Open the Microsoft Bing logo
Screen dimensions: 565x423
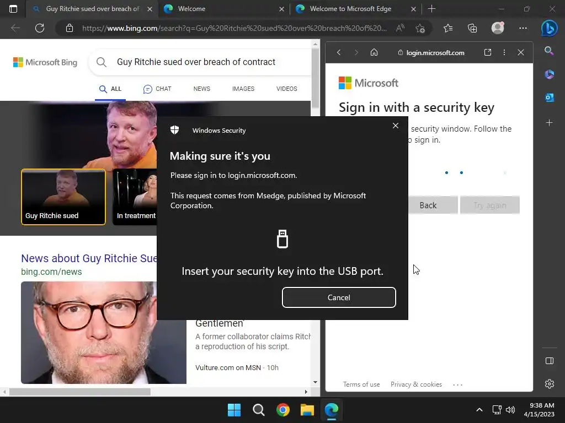[x=45, y=62]
